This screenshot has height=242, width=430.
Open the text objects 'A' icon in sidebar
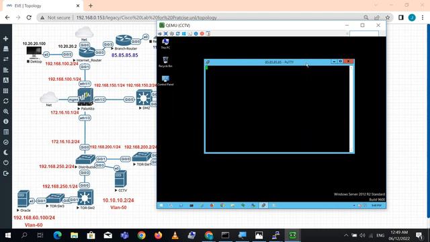(5, 80)
